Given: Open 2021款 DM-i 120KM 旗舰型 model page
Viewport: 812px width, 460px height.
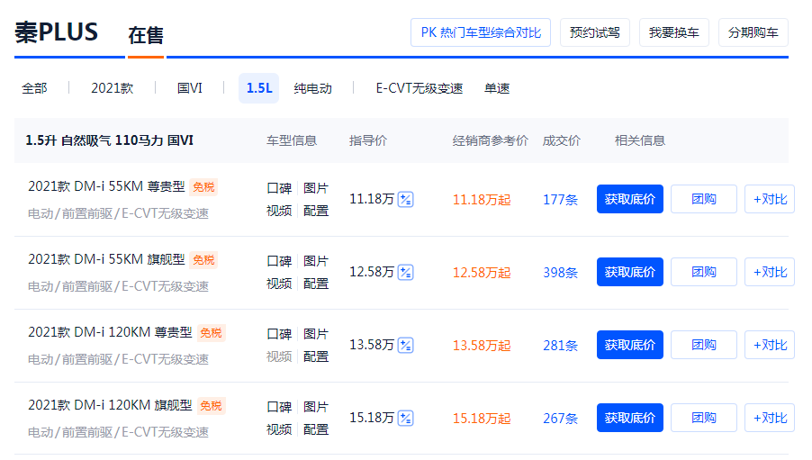Looking at the screenshot, I should (110, 406).
